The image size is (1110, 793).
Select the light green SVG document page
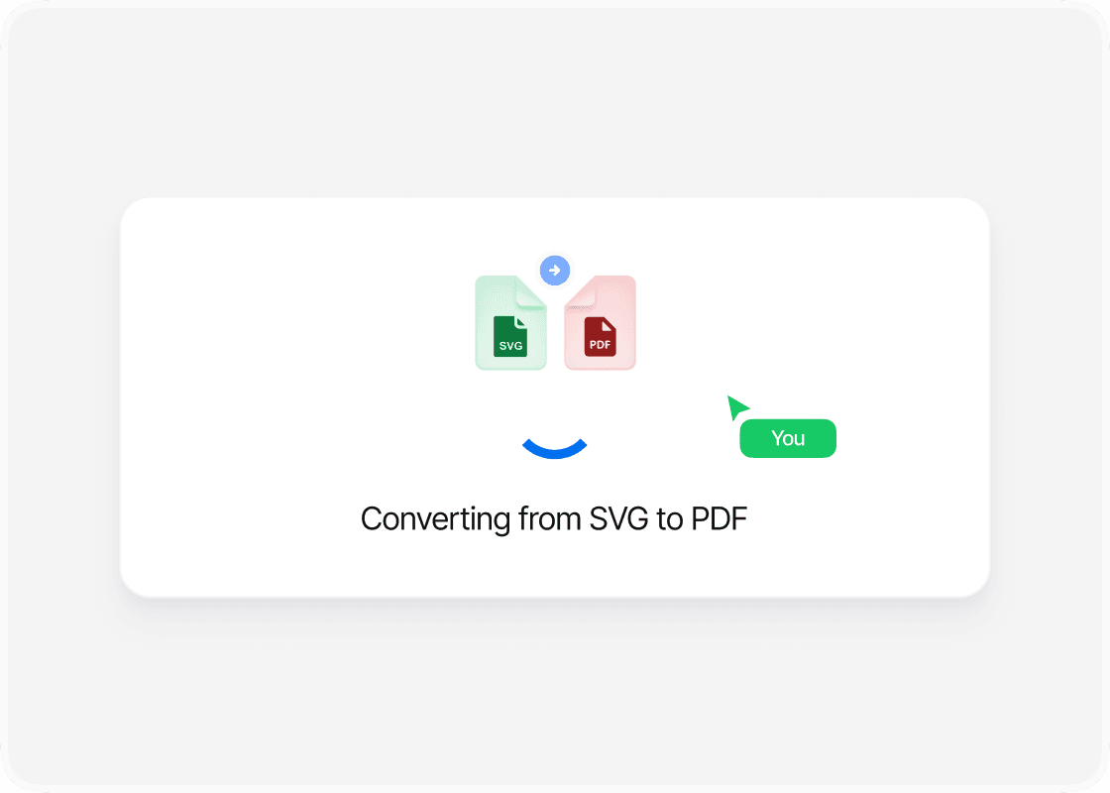[510, 322]
